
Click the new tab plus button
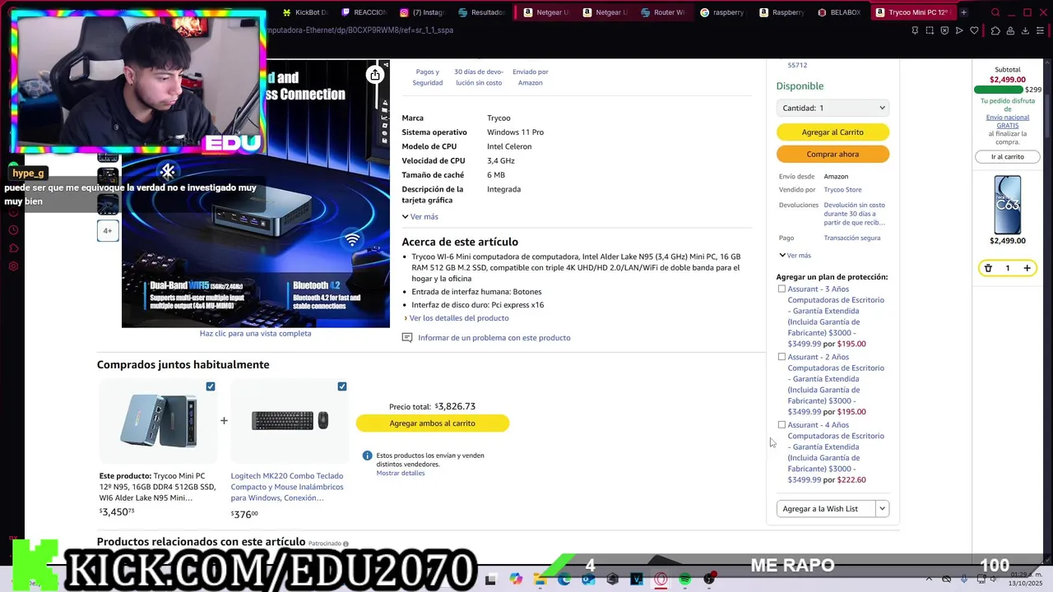pos(963,12)
